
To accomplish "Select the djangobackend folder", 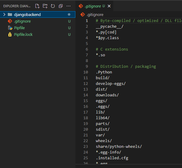I will (x=27, y=14).
